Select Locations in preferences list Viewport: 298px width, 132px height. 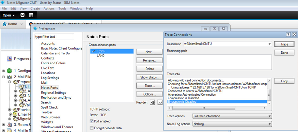coord(48,73)
